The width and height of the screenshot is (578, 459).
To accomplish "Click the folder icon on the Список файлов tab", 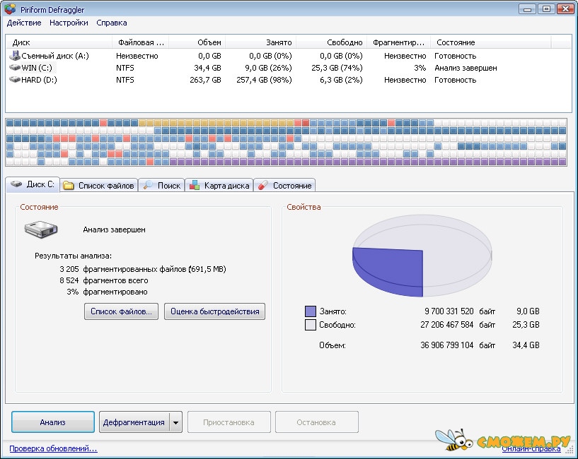I will [68, 186].
